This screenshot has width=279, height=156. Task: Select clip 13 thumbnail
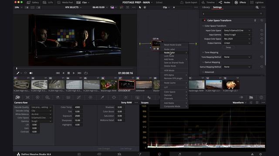pos(231,84)
